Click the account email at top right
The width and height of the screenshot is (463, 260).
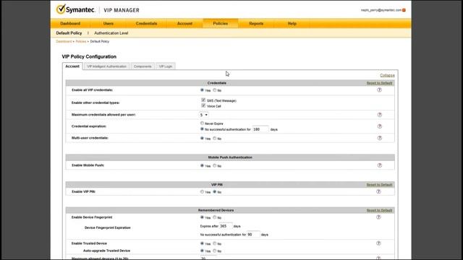point(381,10)
